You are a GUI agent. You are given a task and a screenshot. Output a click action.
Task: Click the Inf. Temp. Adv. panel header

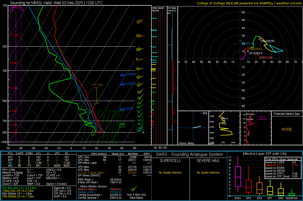pos(172,11)
